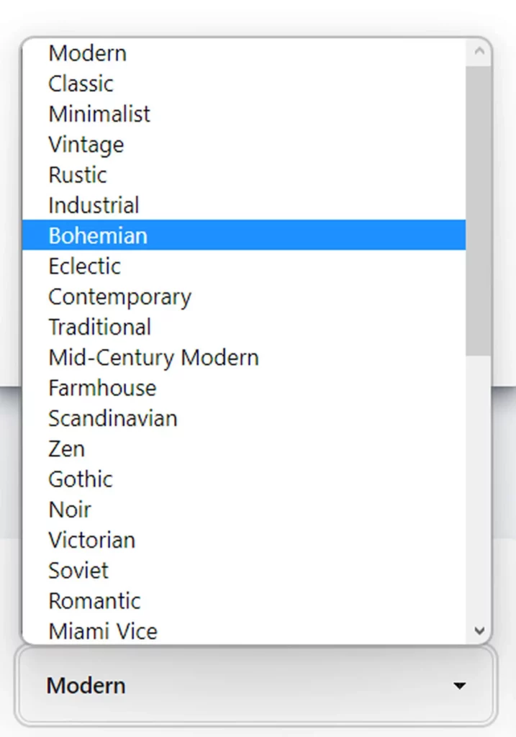Select Vintage in the dropdown list
Screen dimensions: 516x737
click(x=86, y=145)
